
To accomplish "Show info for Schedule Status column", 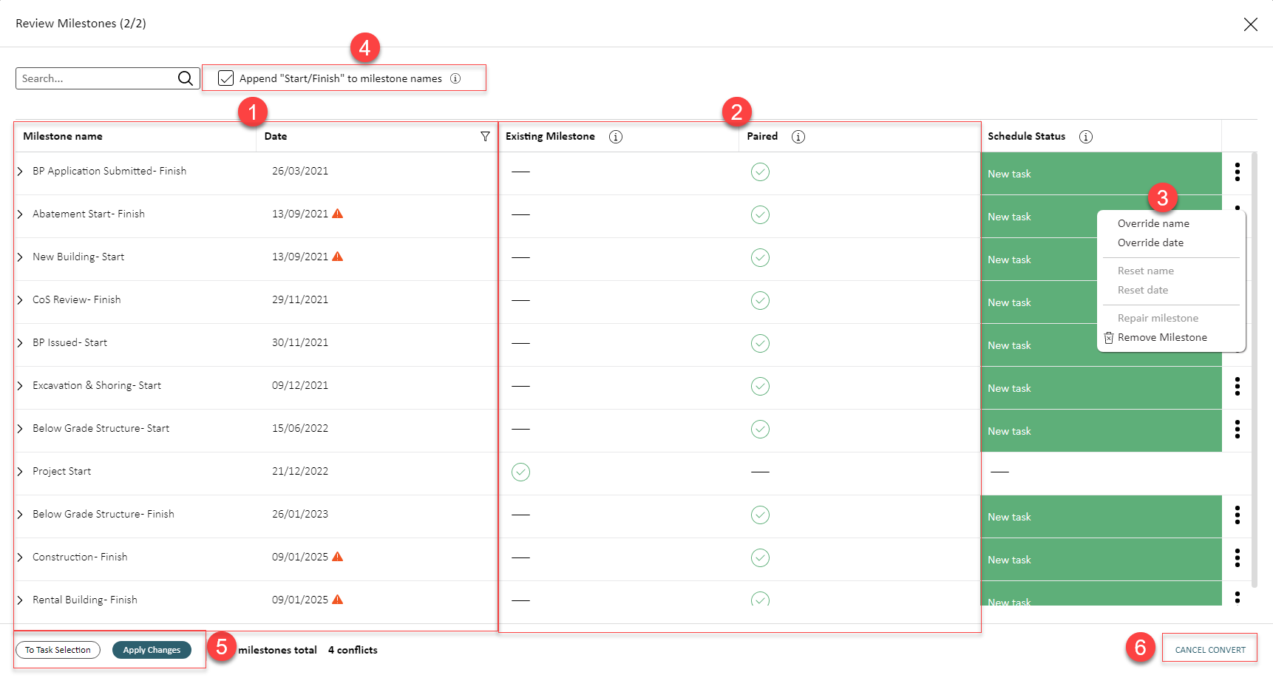I will 1085,137.
